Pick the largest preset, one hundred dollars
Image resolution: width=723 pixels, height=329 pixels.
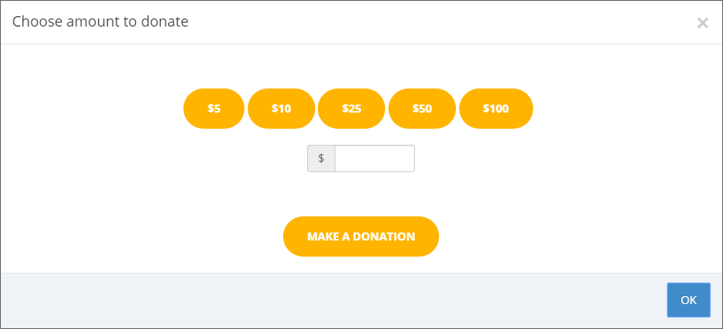click(x=496, y=109)
